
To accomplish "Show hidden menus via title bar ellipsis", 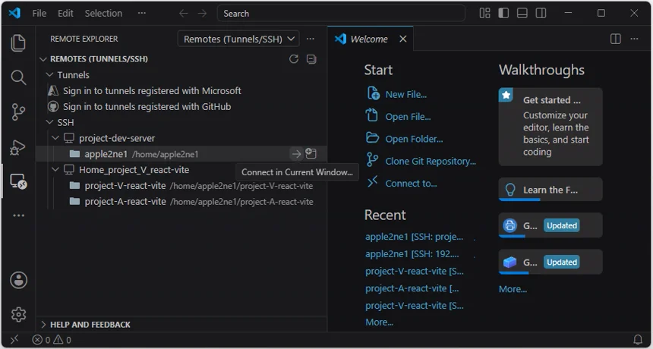I will pyautogui.click(x=142, y=14).
